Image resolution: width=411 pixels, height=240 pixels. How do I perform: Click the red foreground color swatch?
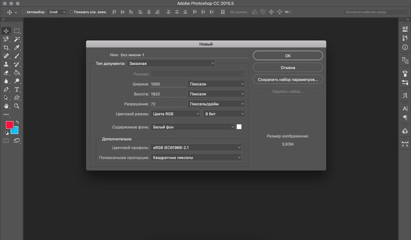pos(9,124)
